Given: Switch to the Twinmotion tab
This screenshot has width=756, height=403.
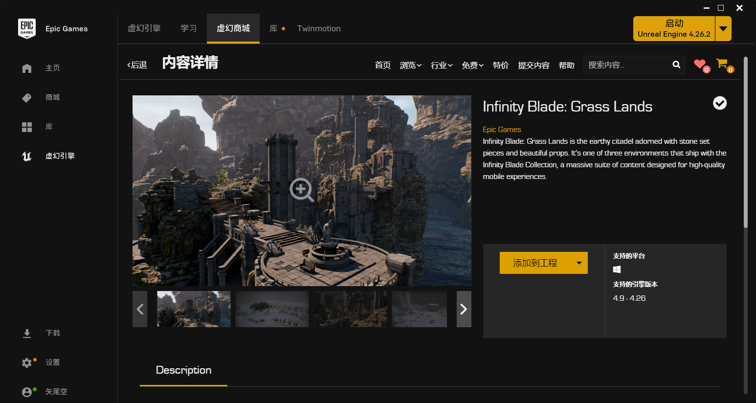Looking at the screenshot, I should (319, 28).
